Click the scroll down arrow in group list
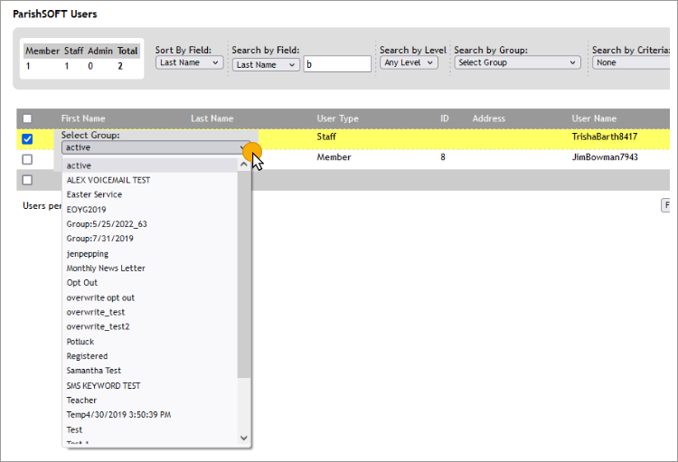This screenshot has height=462, width=678. pos(244,438)
